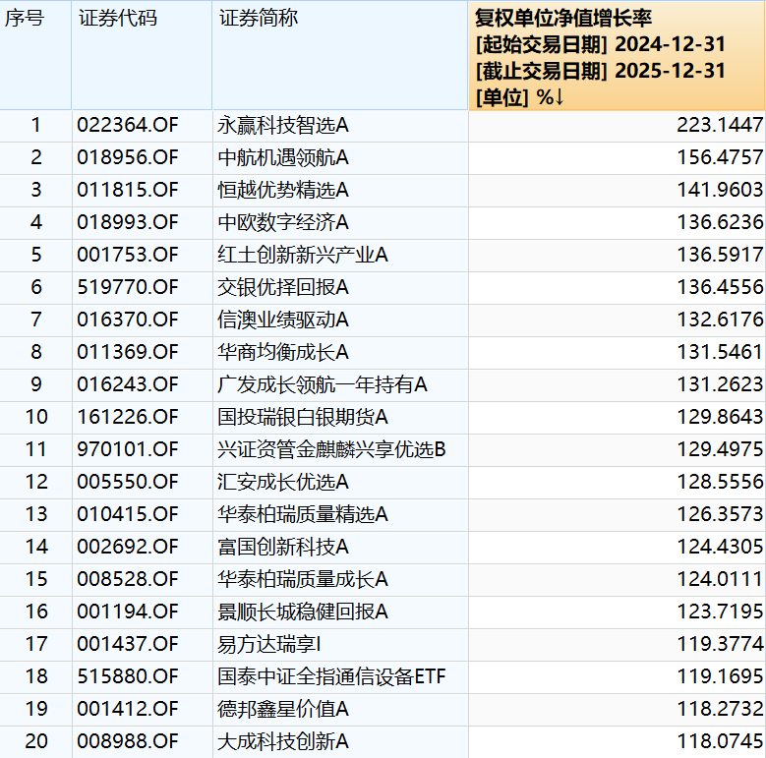Click the 复权单位净值增长率 header title
This screenshot has width=766, height=758.
click(562, 19)
